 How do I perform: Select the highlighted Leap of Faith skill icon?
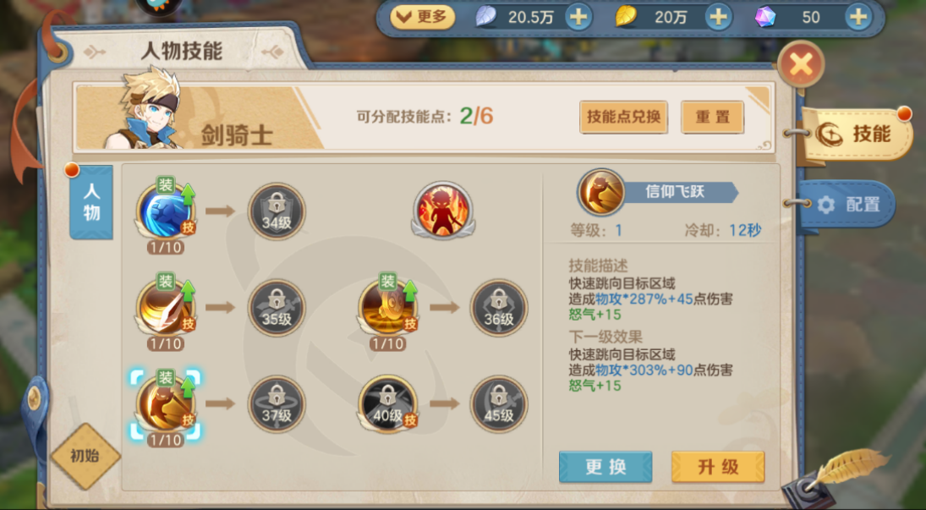point(166,403)
